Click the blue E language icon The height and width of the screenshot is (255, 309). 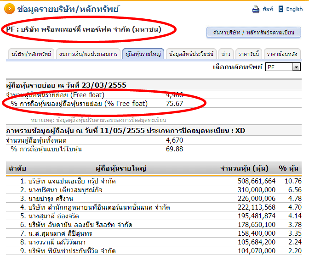tap(280, 9)
